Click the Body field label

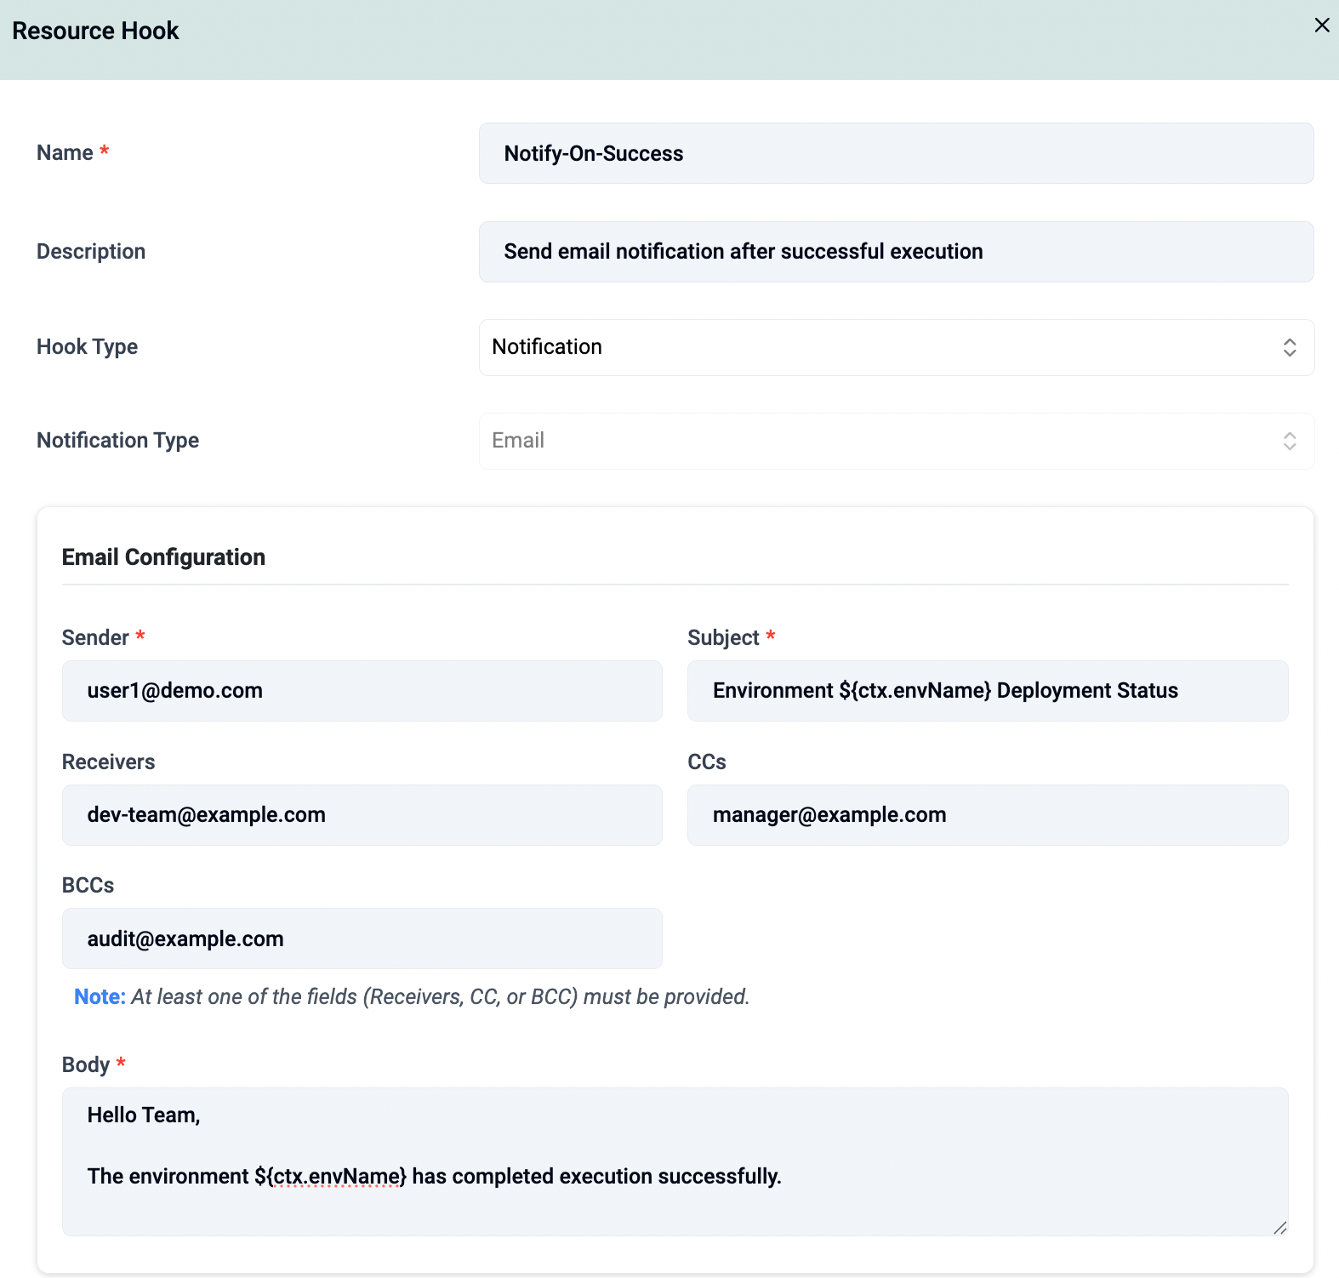(x=86, y=1065)
